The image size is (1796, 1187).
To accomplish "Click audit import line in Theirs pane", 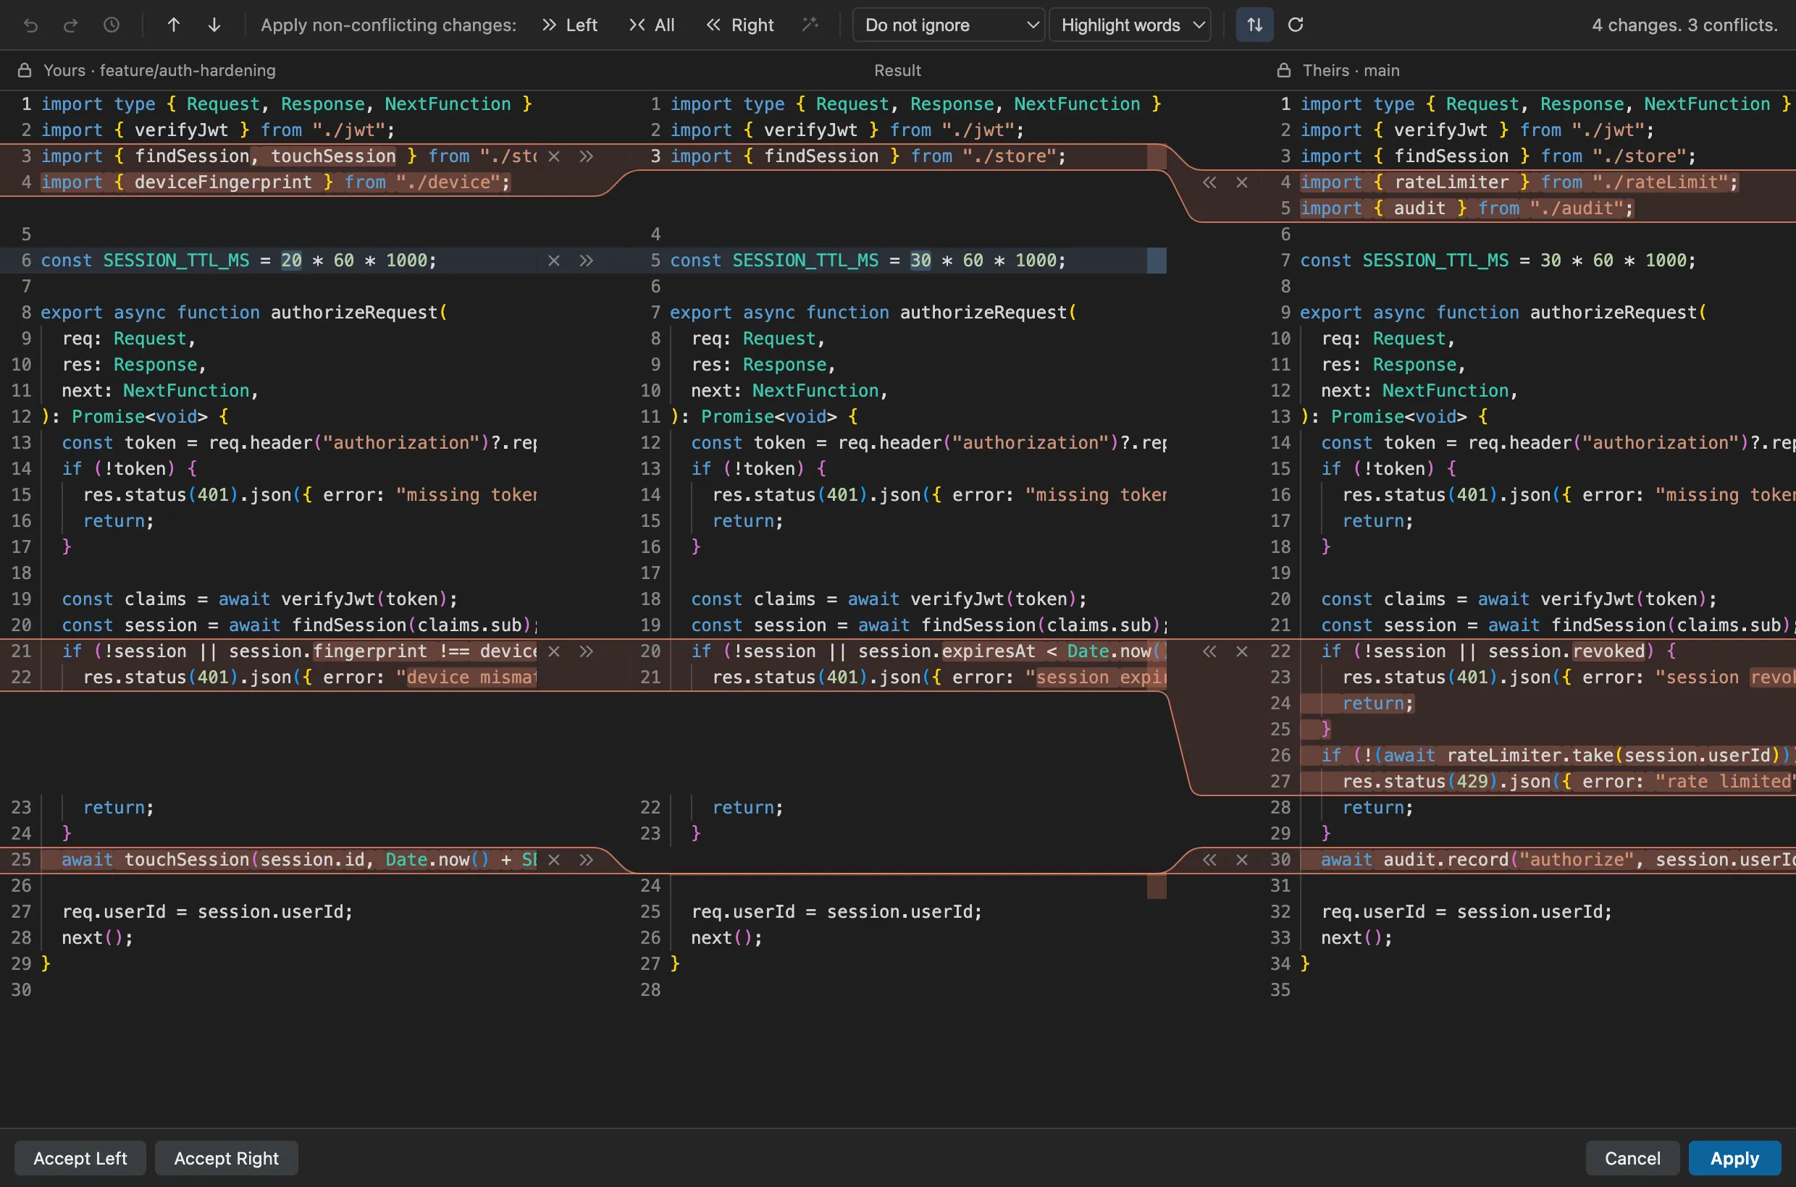I will point(1466,208).
